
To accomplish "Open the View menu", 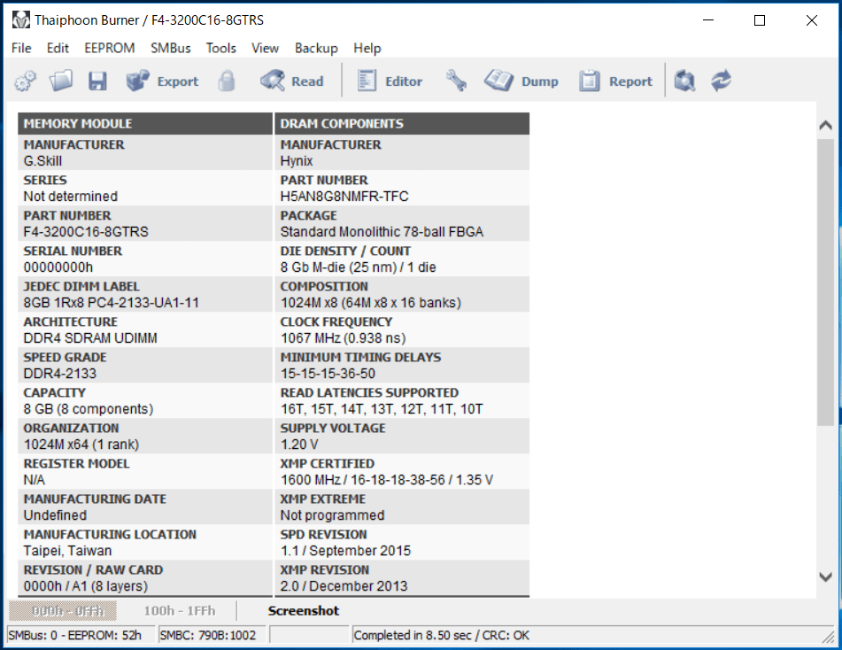I will 266,49.
